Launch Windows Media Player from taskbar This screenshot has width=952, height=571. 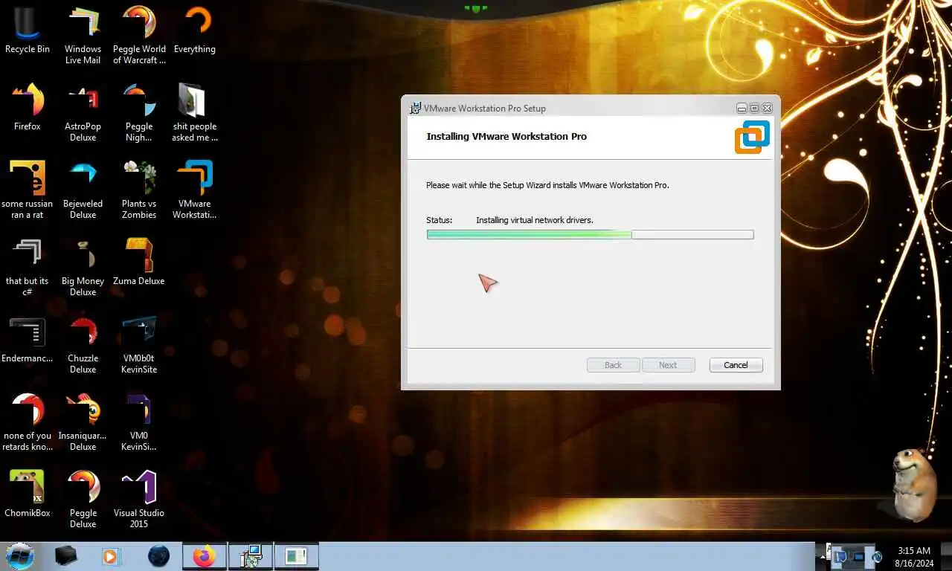(110, 555)
